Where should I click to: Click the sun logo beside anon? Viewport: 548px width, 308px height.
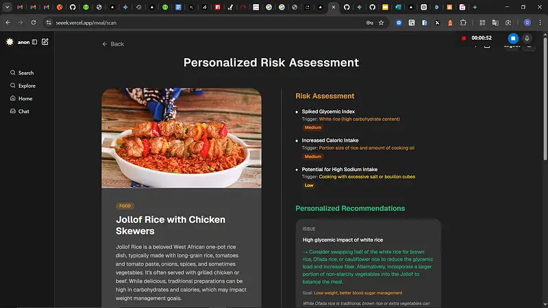point(10,42)
